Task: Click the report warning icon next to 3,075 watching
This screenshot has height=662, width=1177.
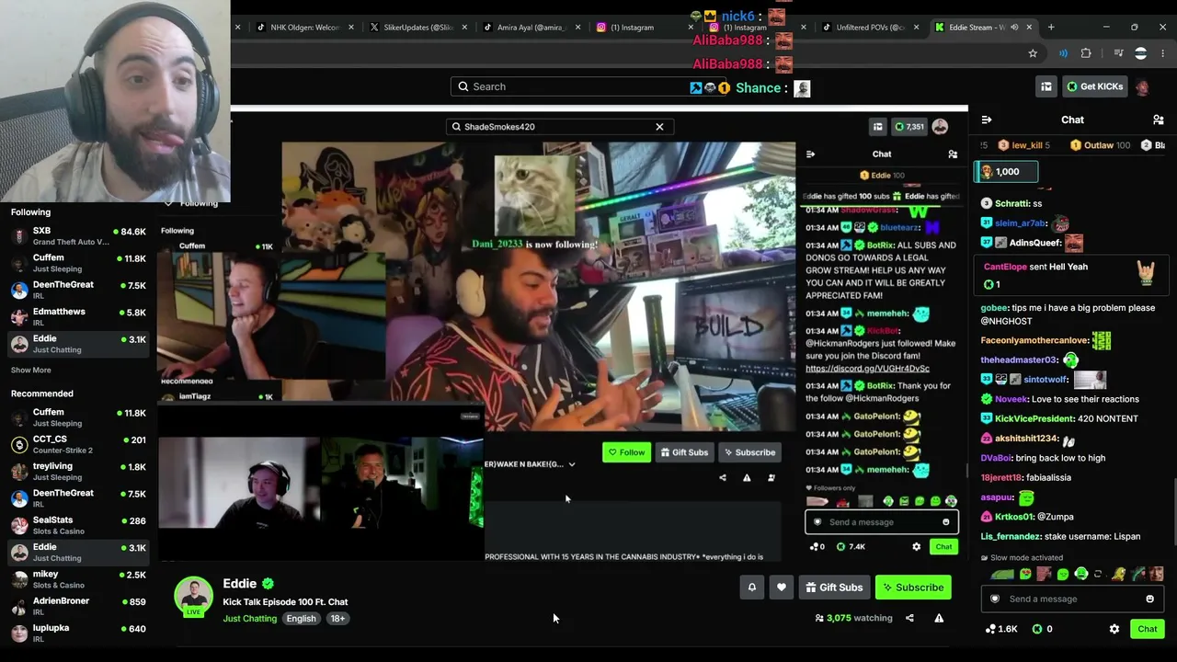Action: 939,618
